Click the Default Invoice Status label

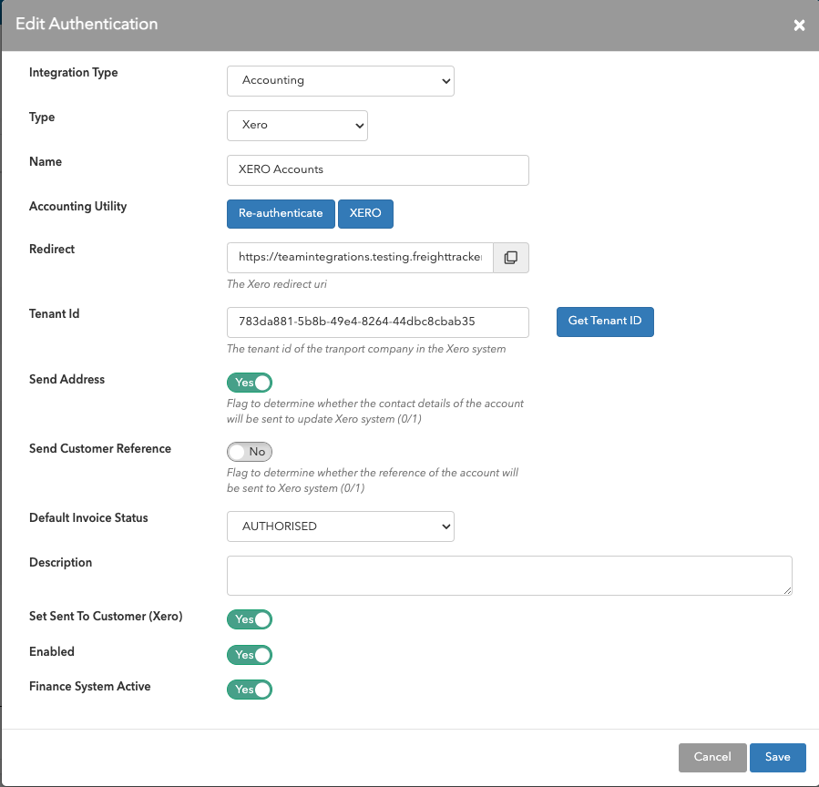[88, 517]
